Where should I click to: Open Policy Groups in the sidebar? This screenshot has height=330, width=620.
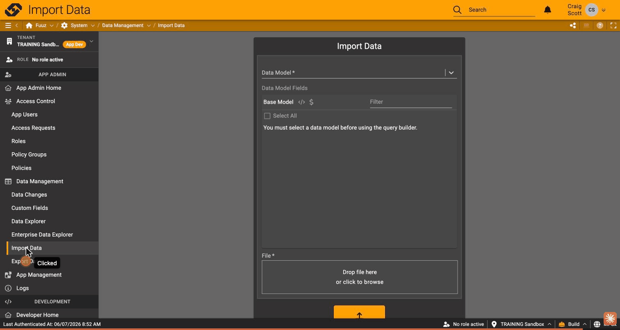pos(29,155)
